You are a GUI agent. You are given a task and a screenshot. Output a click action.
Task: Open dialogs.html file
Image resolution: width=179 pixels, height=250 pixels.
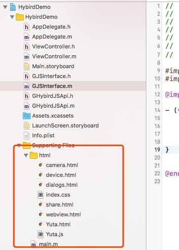click(x=62, y=185)
